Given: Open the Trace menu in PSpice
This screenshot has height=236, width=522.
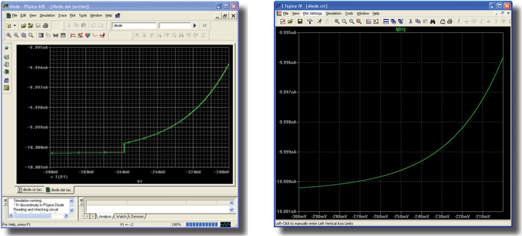Looking at the screenshot, I should coord(62,16).
